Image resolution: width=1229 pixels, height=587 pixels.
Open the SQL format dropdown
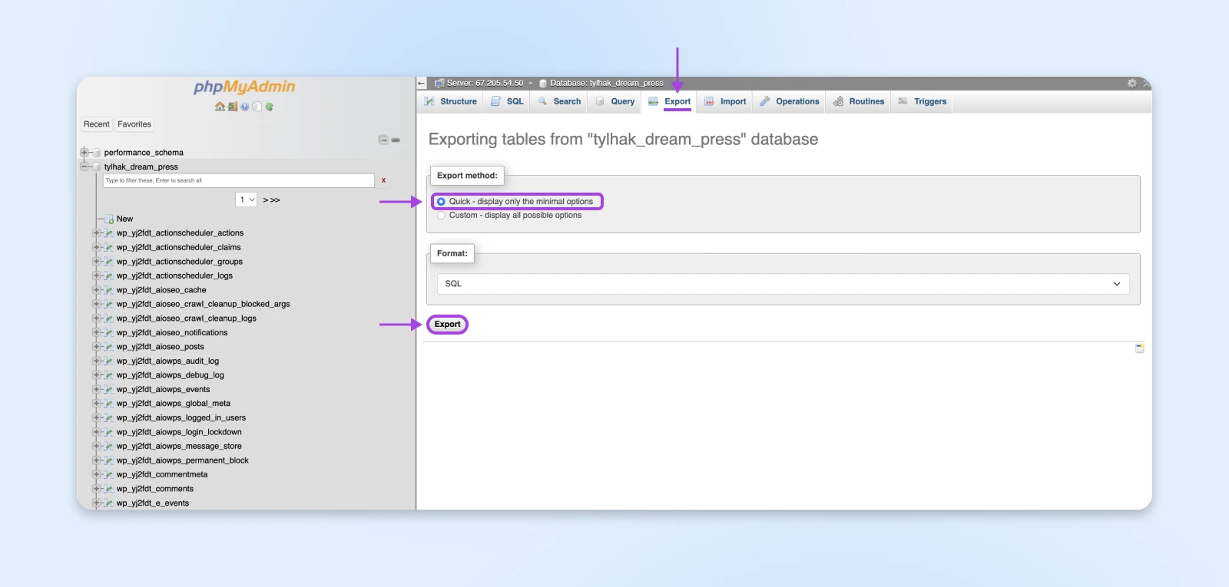[783, 284]
